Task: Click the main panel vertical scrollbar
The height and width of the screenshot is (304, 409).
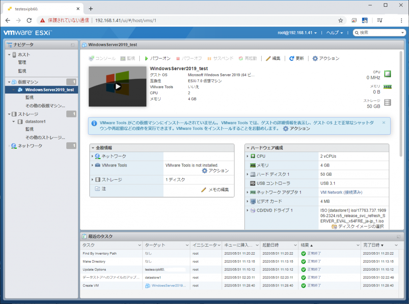Action: tap(401, 104)
